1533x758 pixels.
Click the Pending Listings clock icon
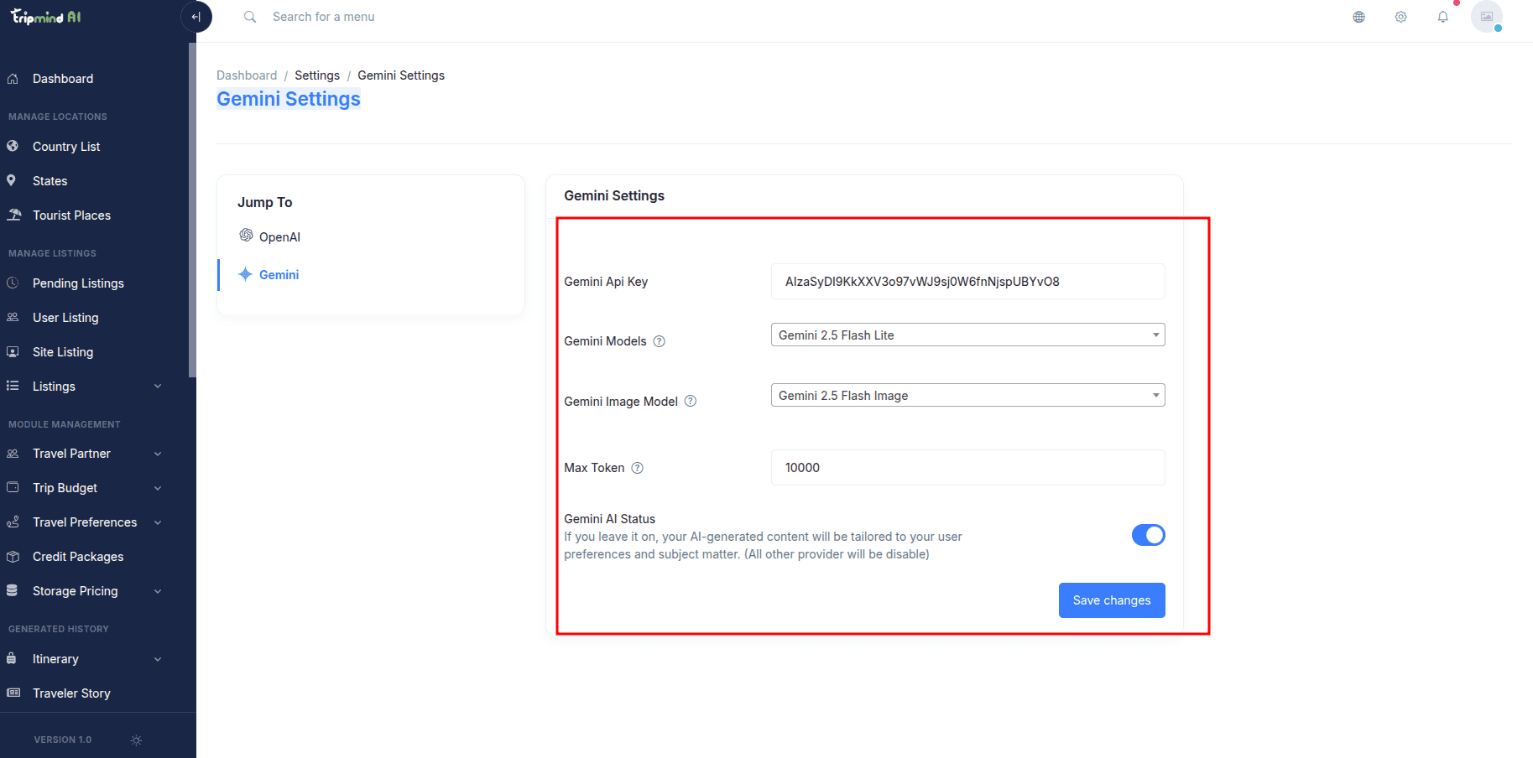[13, 283]
